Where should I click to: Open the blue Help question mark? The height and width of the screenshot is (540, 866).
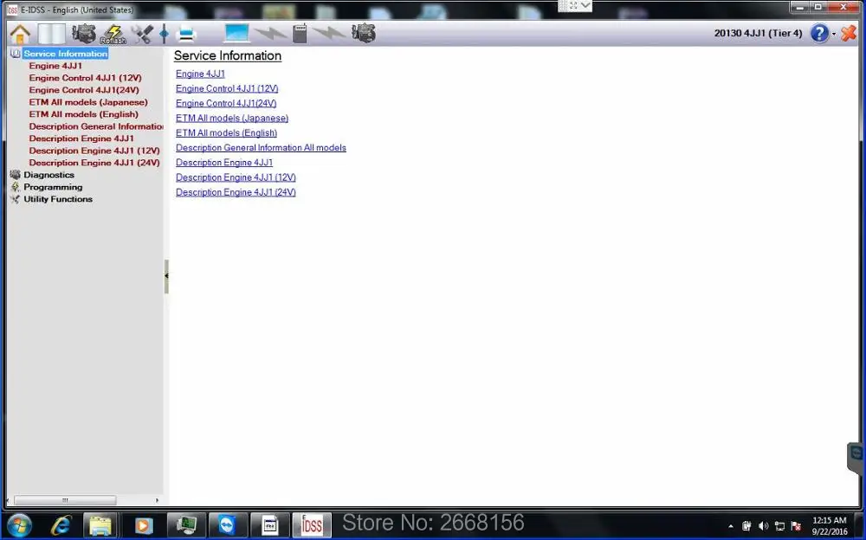[819, 34]
